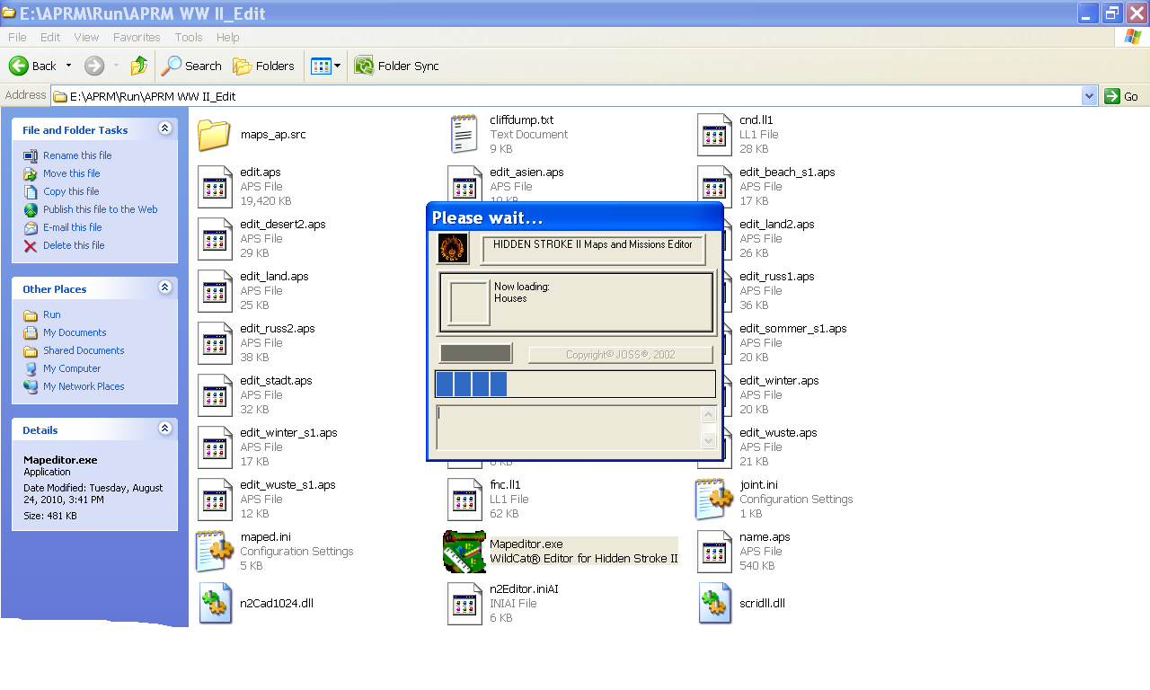Click the edit_wuste.aps file name
Screen dimensions: 1150x690
[778, 433]
